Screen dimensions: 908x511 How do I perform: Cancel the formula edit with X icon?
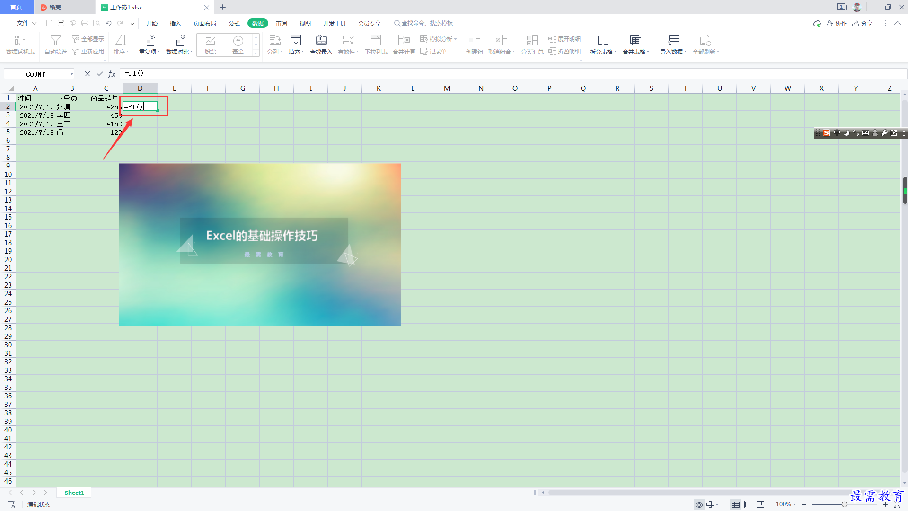pyautogui.click(x=88, y=74)
